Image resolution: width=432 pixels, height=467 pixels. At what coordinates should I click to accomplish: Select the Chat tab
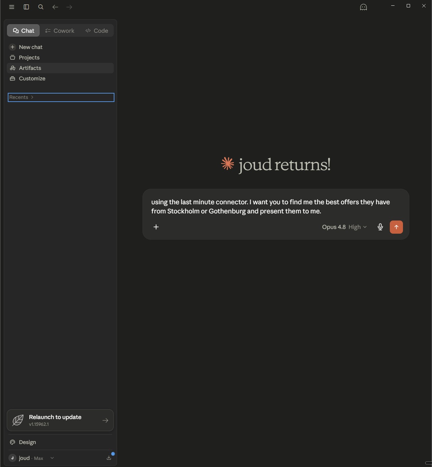[x=23, y=30]
